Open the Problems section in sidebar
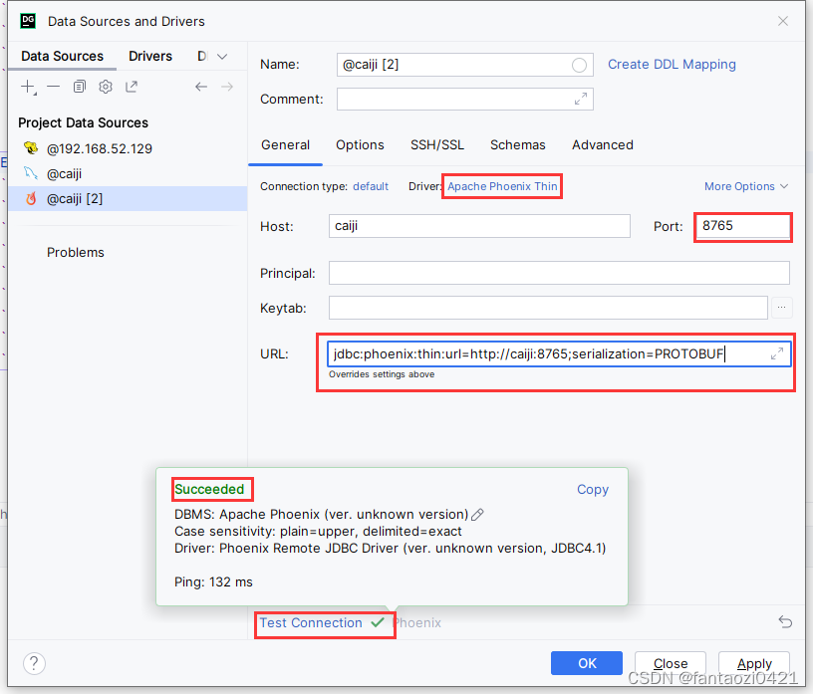This screenshot has height=694, width=813. tap(75, 253)
